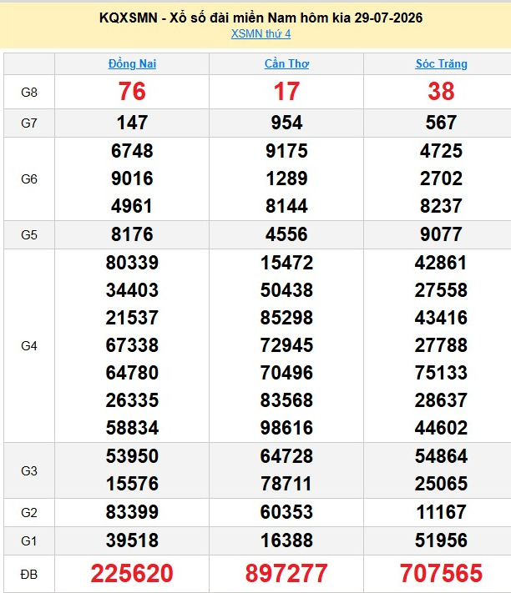The width and height of the screenshot is (511, 593).
Task: Click the G5 row label
Action: (29, 235)
